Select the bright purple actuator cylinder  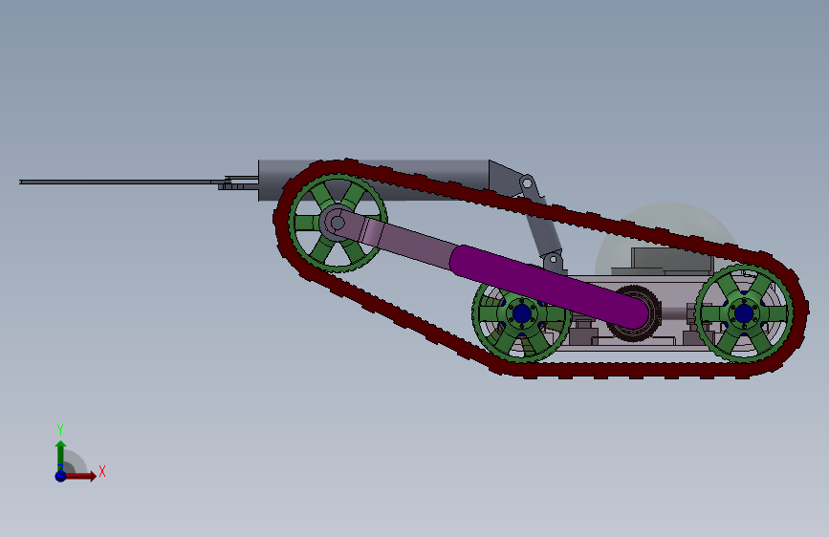tap(550, 286)
